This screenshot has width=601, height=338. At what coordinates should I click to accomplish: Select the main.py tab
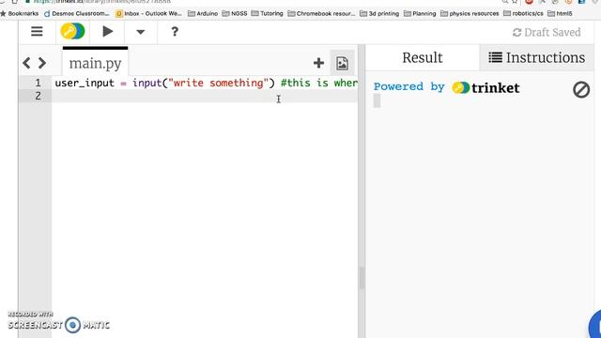pos(95,62)
